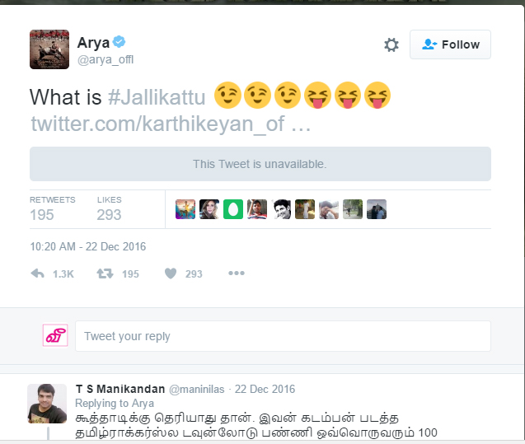Open the pink Tamil-letter user avatar
The width and height of the screenshot is (525, 444).
[x=55, y=335]
